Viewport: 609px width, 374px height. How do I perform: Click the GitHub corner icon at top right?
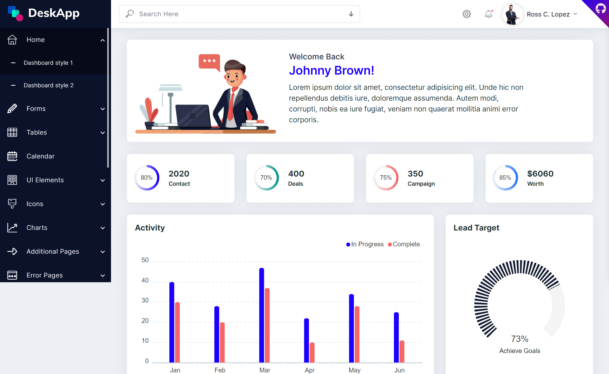[601, 8]
